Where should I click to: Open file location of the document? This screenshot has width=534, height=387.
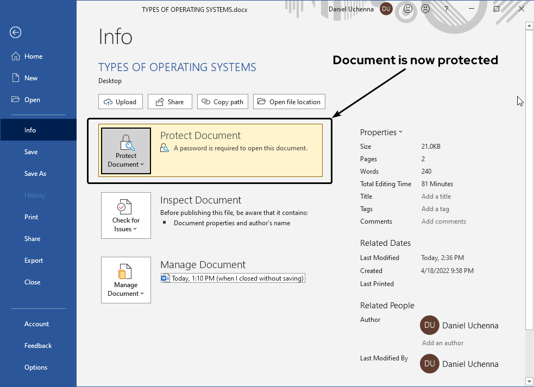[289, 101]
